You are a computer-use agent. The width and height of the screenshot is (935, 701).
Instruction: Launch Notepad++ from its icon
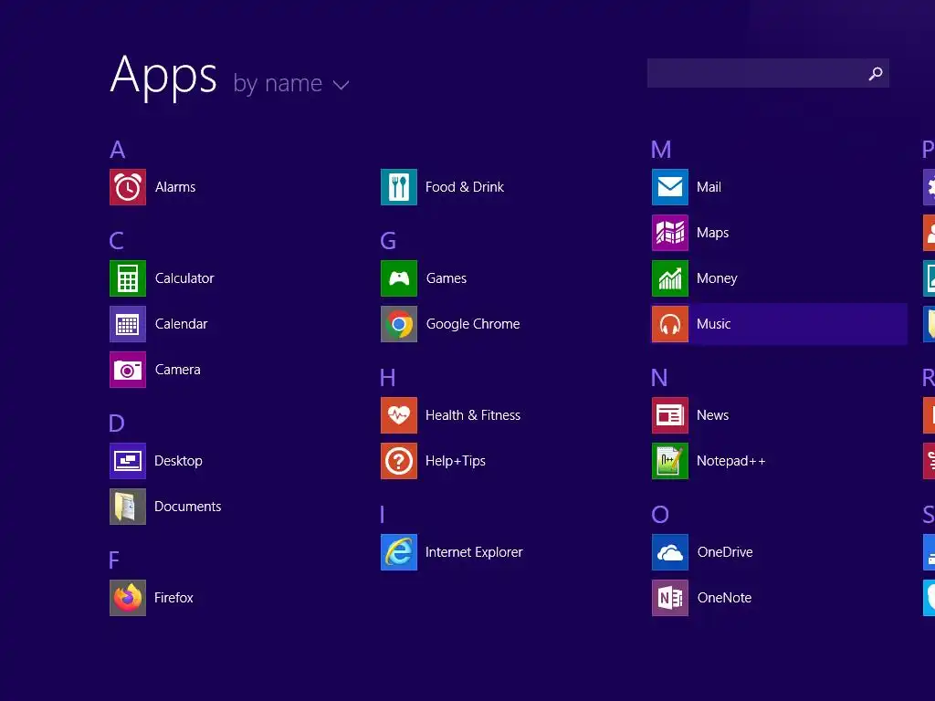pyautogui.click(x=670, y=461)
